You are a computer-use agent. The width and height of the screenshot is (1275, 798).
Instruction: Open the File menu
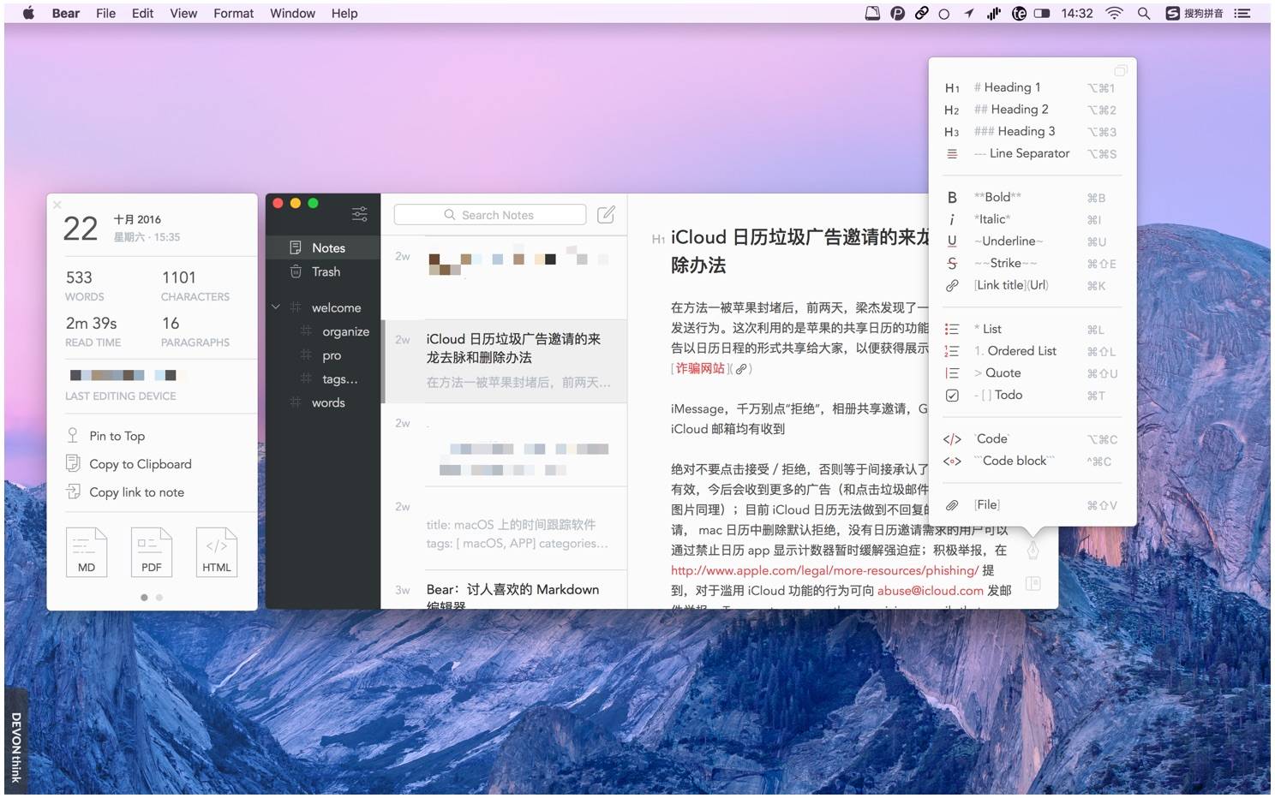(105, 13)
